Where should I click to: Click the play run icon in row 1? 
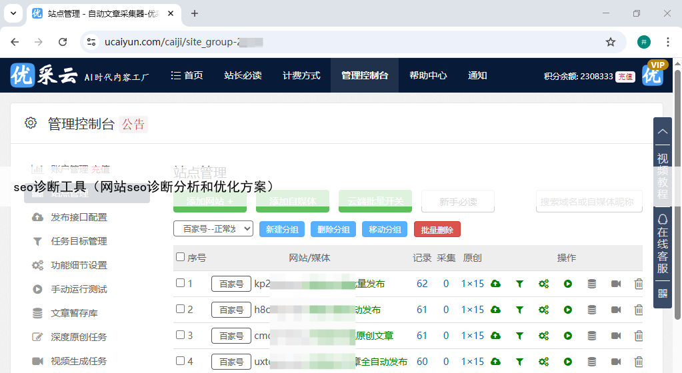(x=567, y=284)
